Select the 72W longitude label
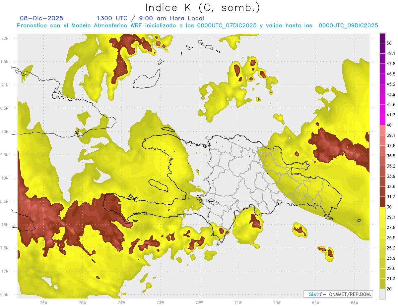 click(199, 302)
